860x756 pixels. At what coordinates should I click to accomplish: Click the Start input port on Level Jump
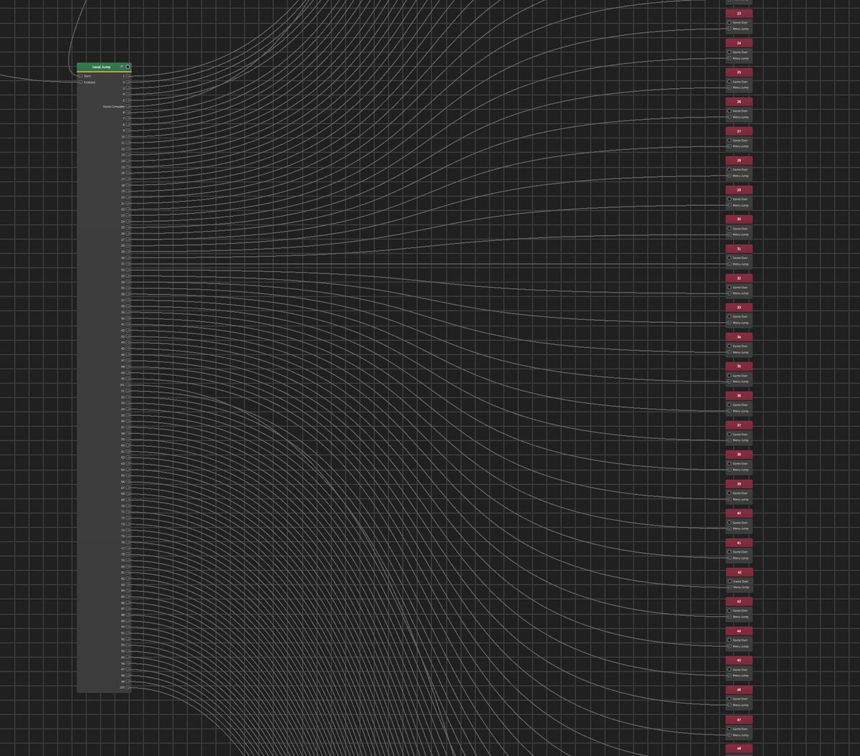[80, 76]
